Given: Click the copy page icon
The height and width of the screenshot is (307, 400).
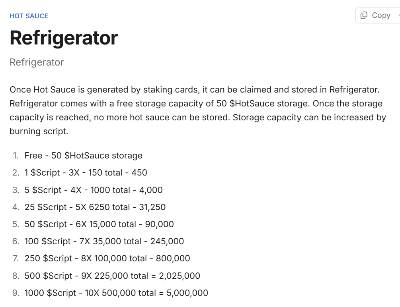Looking at the screenshot, I should 364,15.
